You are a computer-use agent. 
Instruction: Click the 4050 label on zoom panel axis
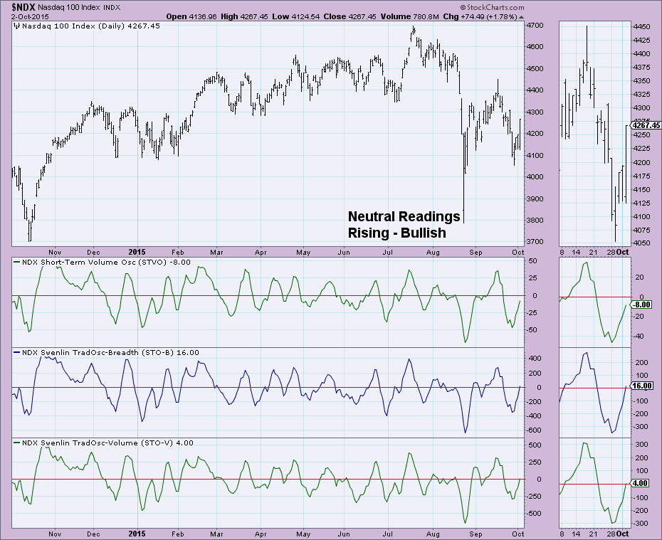pos(642,243)
